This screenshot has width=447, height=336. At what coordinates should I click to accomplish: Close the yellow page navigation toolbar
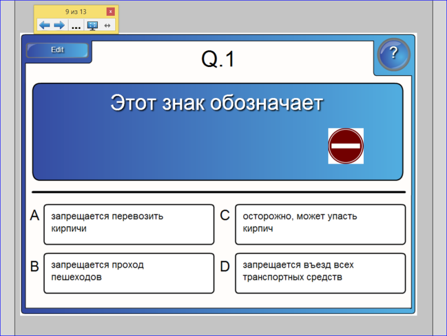pyautogui.click(x=110, y=11)
